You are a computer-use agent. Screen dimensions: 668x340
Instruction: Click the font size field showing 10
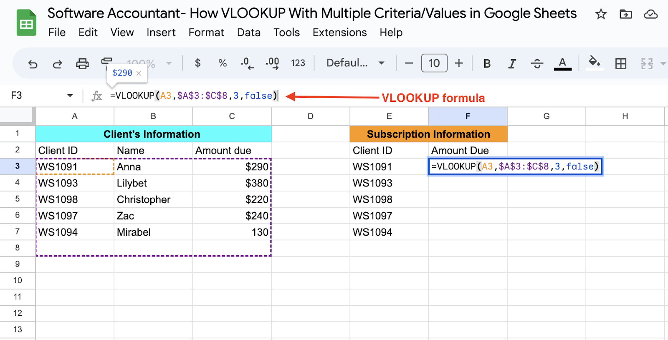pos(434,63)
